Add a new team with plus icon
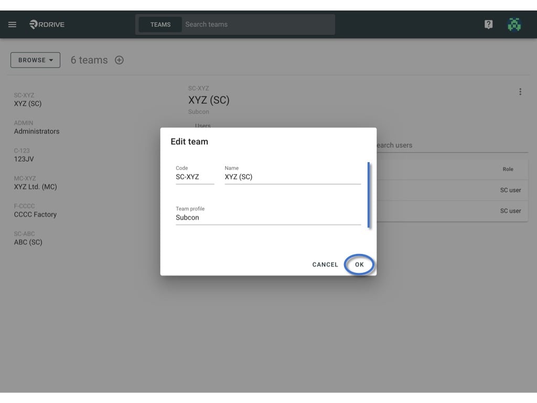Screen dimensions: 537x403 (x=119, y=60)
